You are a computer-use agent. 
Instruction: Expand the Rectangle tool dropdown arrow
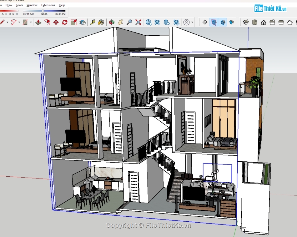[31, 22]
